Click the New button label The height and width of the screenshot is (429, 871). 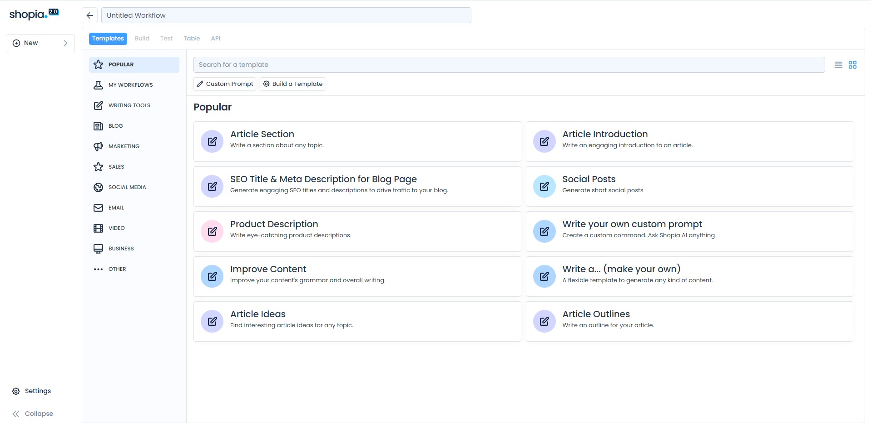click(x=31, y=43)
